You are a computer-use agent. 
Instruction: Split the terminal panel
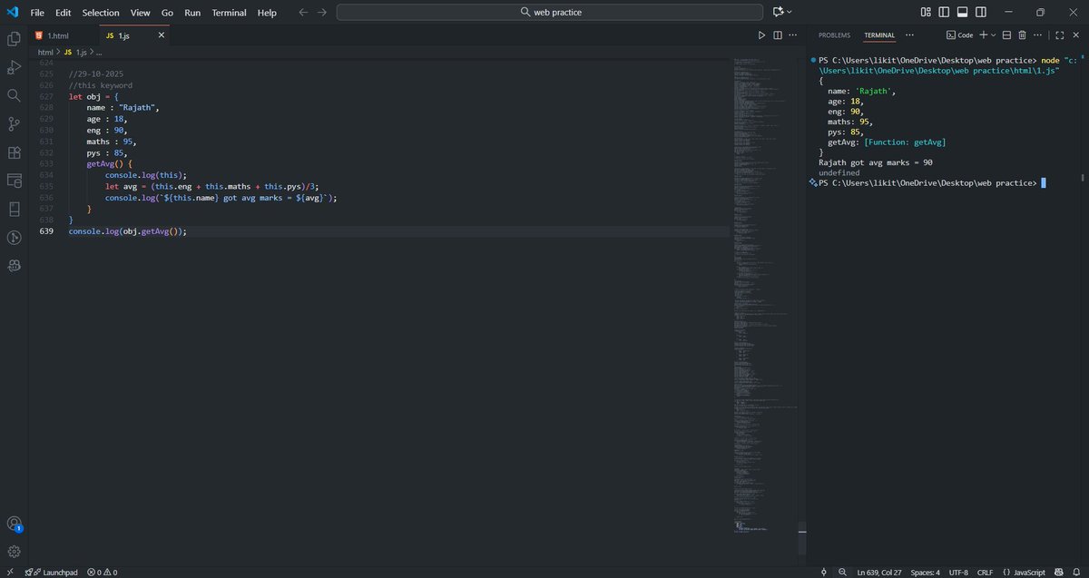1006,34
